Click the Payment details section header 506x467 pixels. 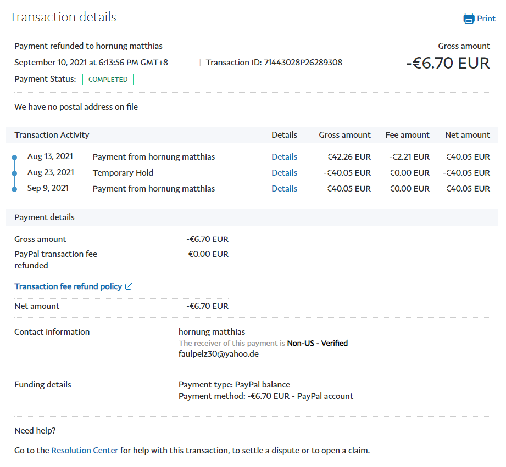coord(45,217)
